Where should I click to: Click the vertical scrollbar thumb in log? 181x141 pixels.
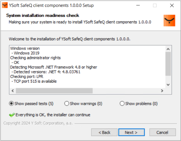pos(168,64)
